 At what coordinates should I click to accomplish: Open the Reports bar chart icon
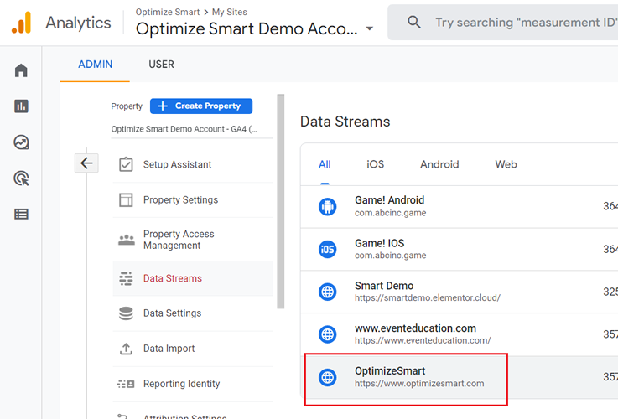(21, 106)
